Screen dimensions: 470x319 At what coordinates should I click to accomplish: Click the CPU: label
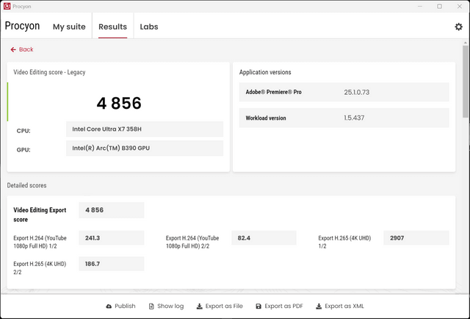tap(23, 131)
